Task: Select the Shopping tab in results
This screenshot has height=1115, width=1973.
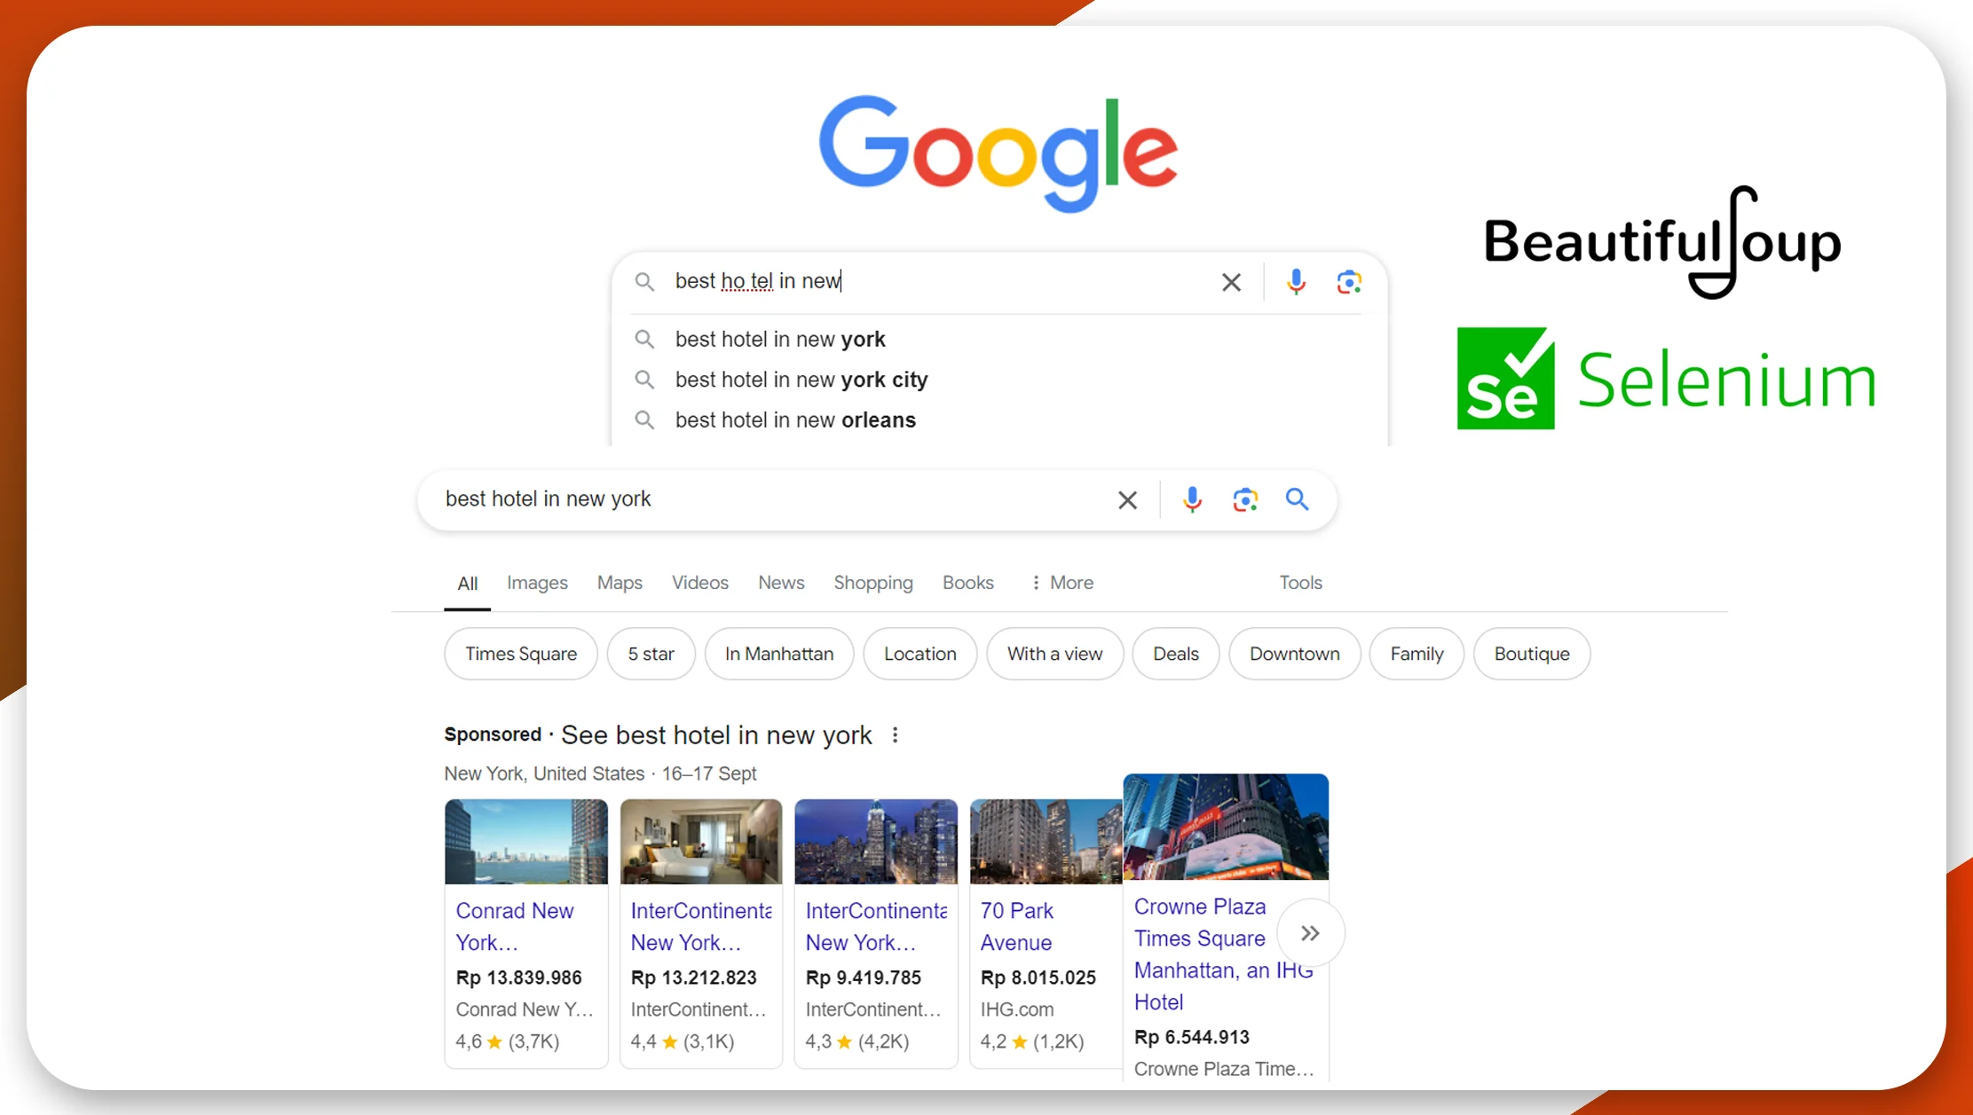Action: tap(872, 583)
